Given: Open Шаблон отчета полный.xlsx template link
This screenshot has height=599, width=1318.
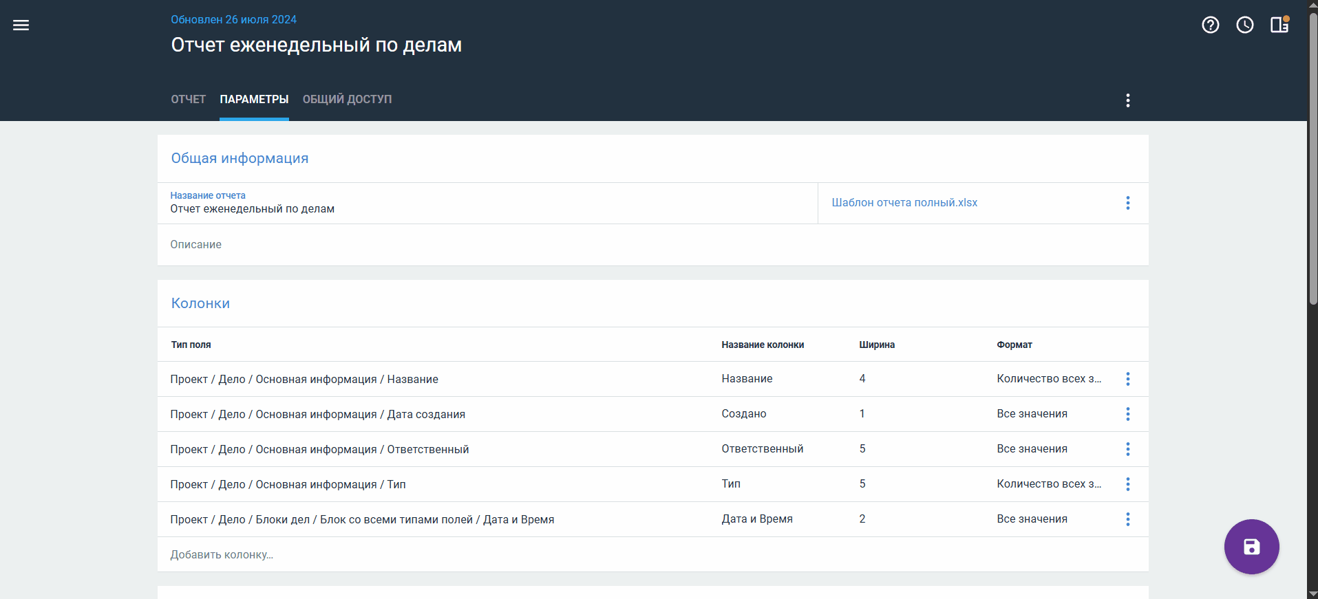Looking at the screenshot, I should (x=904, y=203).
